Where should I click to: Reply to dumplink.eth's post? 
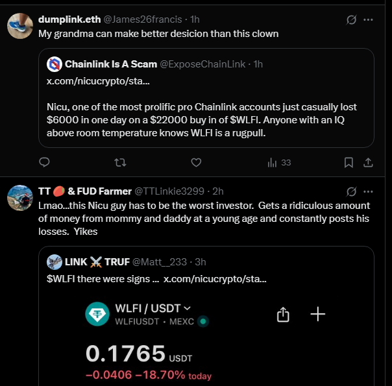45,162
